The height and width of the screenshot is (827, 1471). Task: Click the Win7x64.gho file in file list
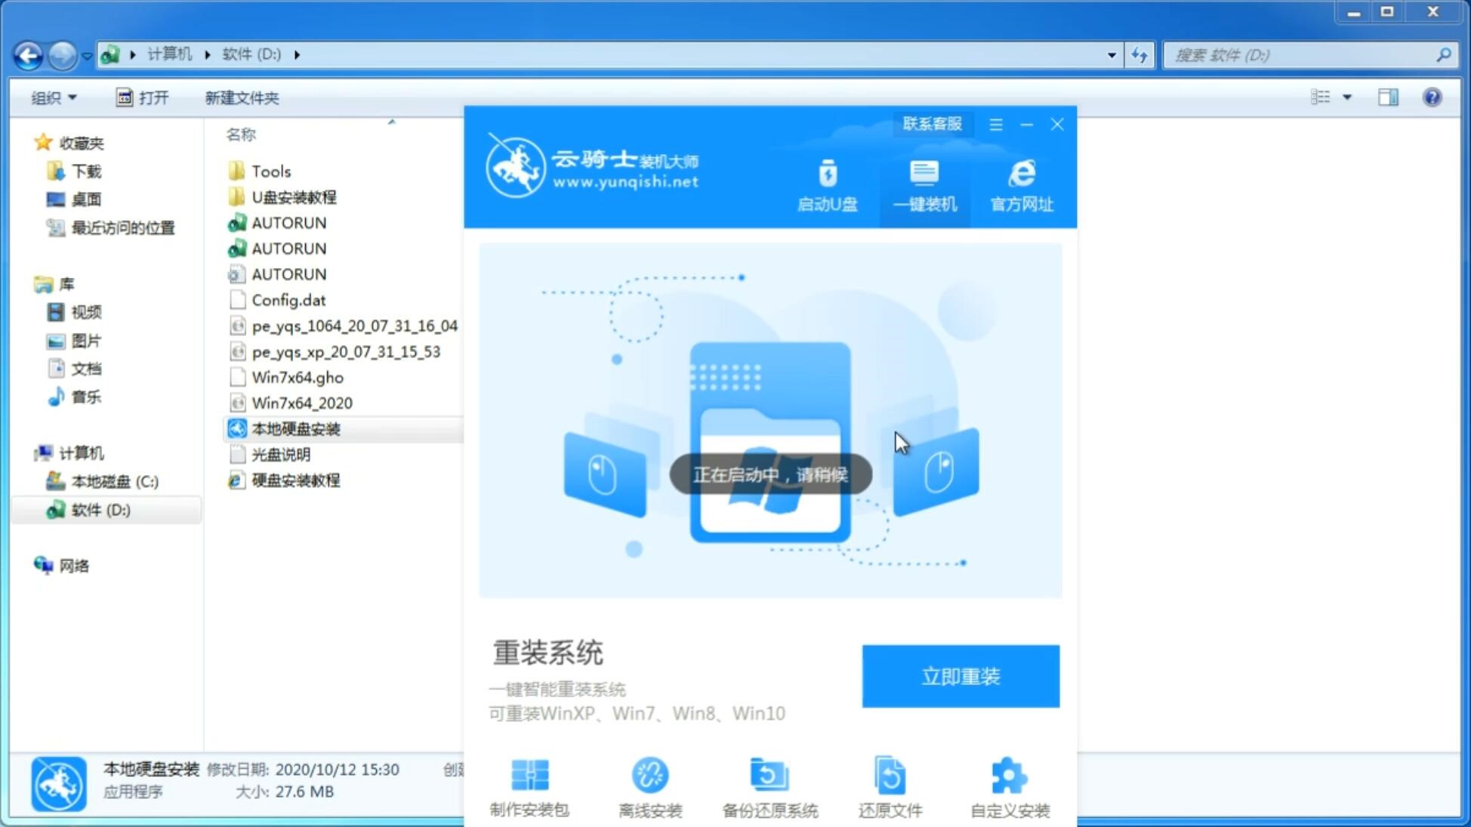[x=297, y=377]
